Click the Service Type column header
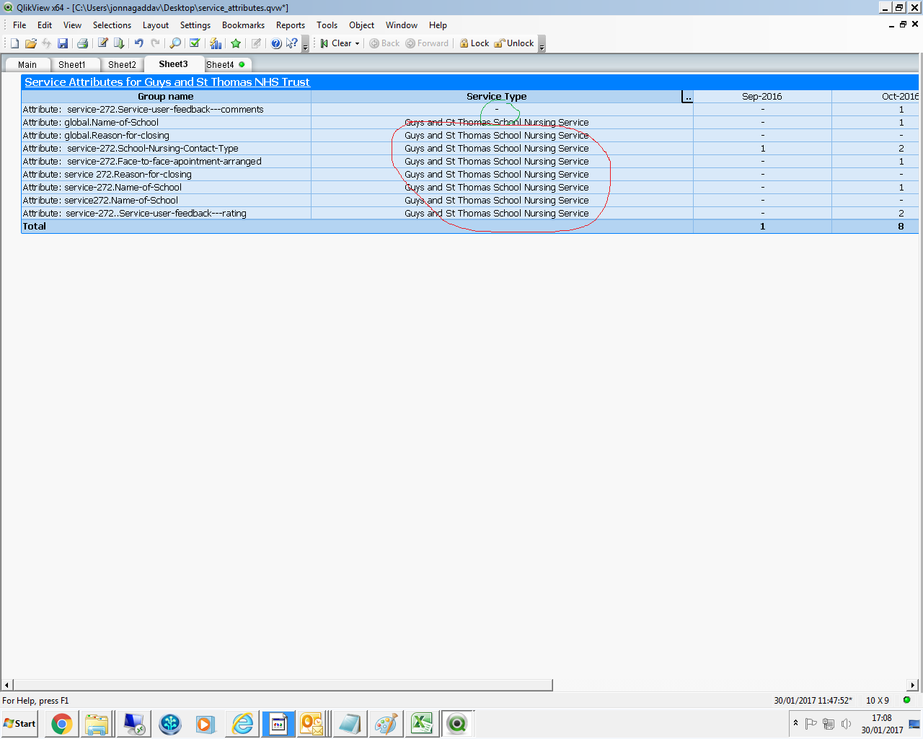 pyautogui.click(x=496, y=97)
